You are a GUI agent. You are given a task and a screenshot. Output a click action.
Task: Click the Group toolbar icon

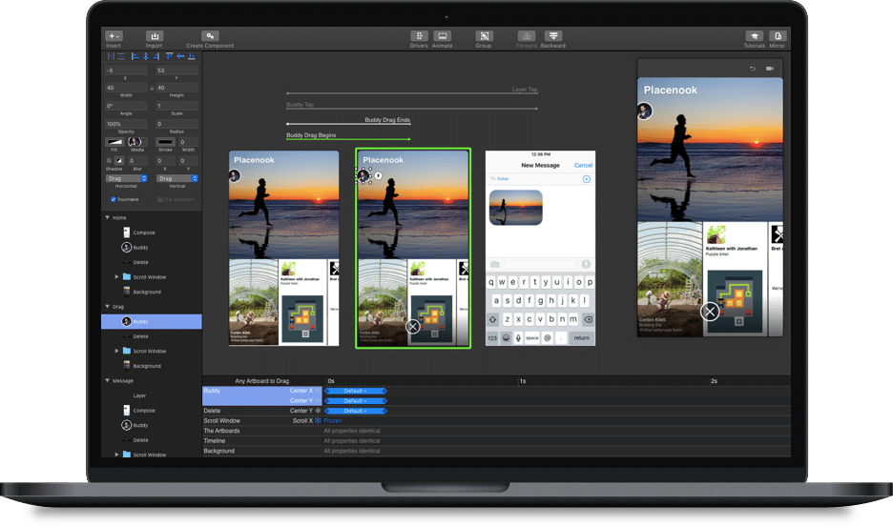tap(484, 36)
